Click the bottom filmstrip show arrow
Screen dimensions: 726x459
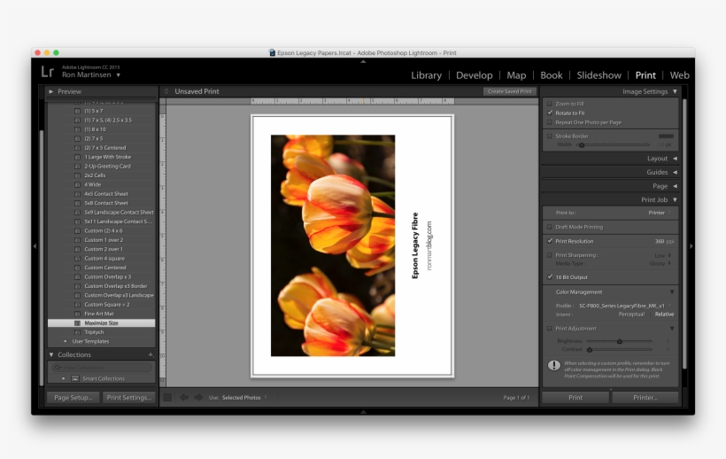coord(363,411)
